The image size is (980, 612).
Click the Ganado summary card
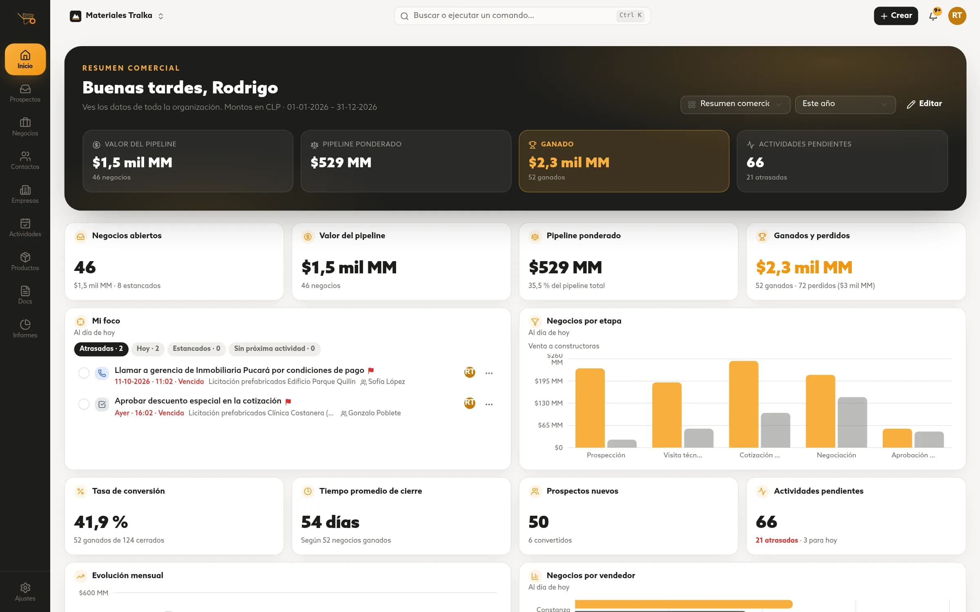point(624,161)
